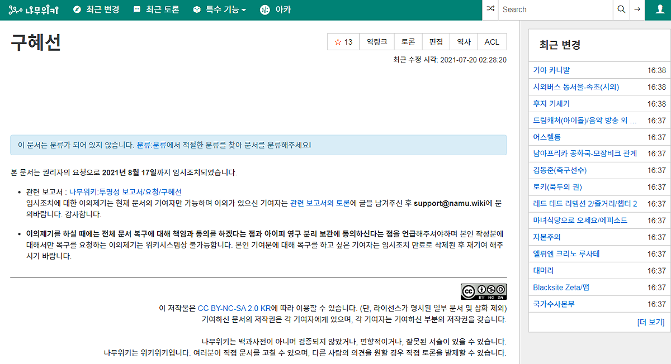Open recent change 어스렐름

(547, 137)
